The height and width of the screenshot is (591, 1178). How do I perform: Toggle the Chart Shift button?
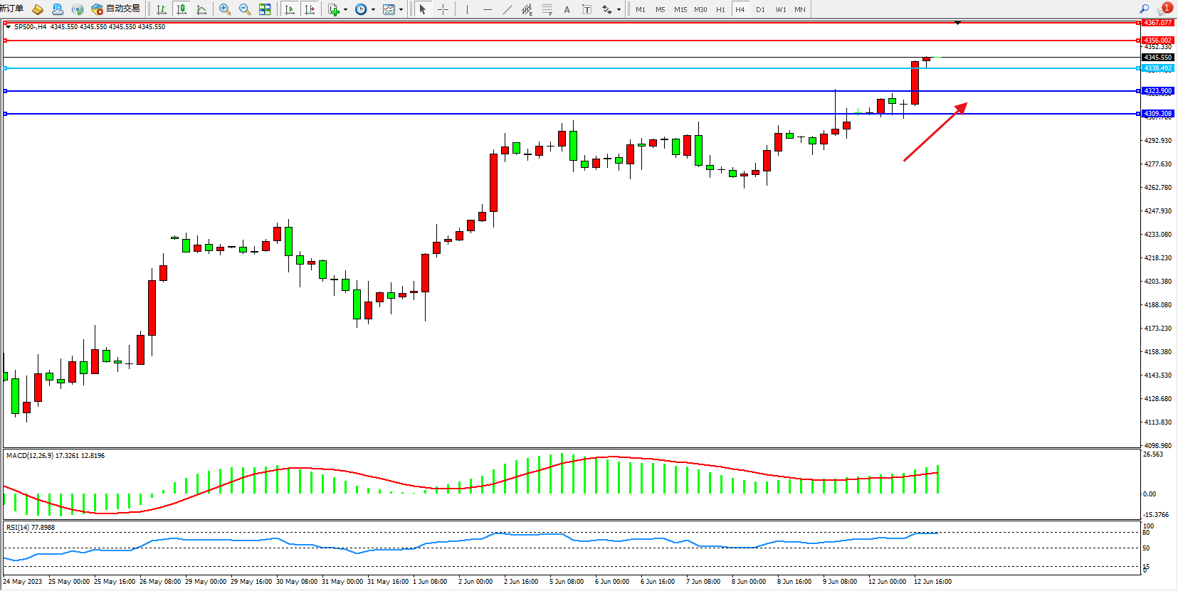click(309, 9)
